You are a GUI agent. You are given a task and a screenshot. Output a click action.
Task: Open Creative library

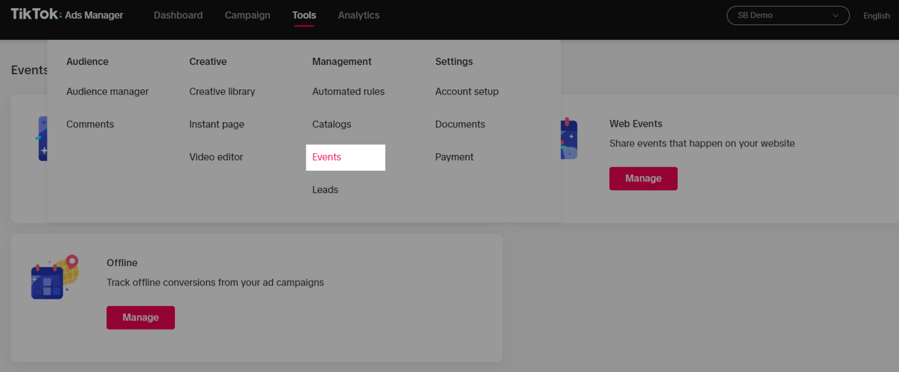[x=222, y=91]
